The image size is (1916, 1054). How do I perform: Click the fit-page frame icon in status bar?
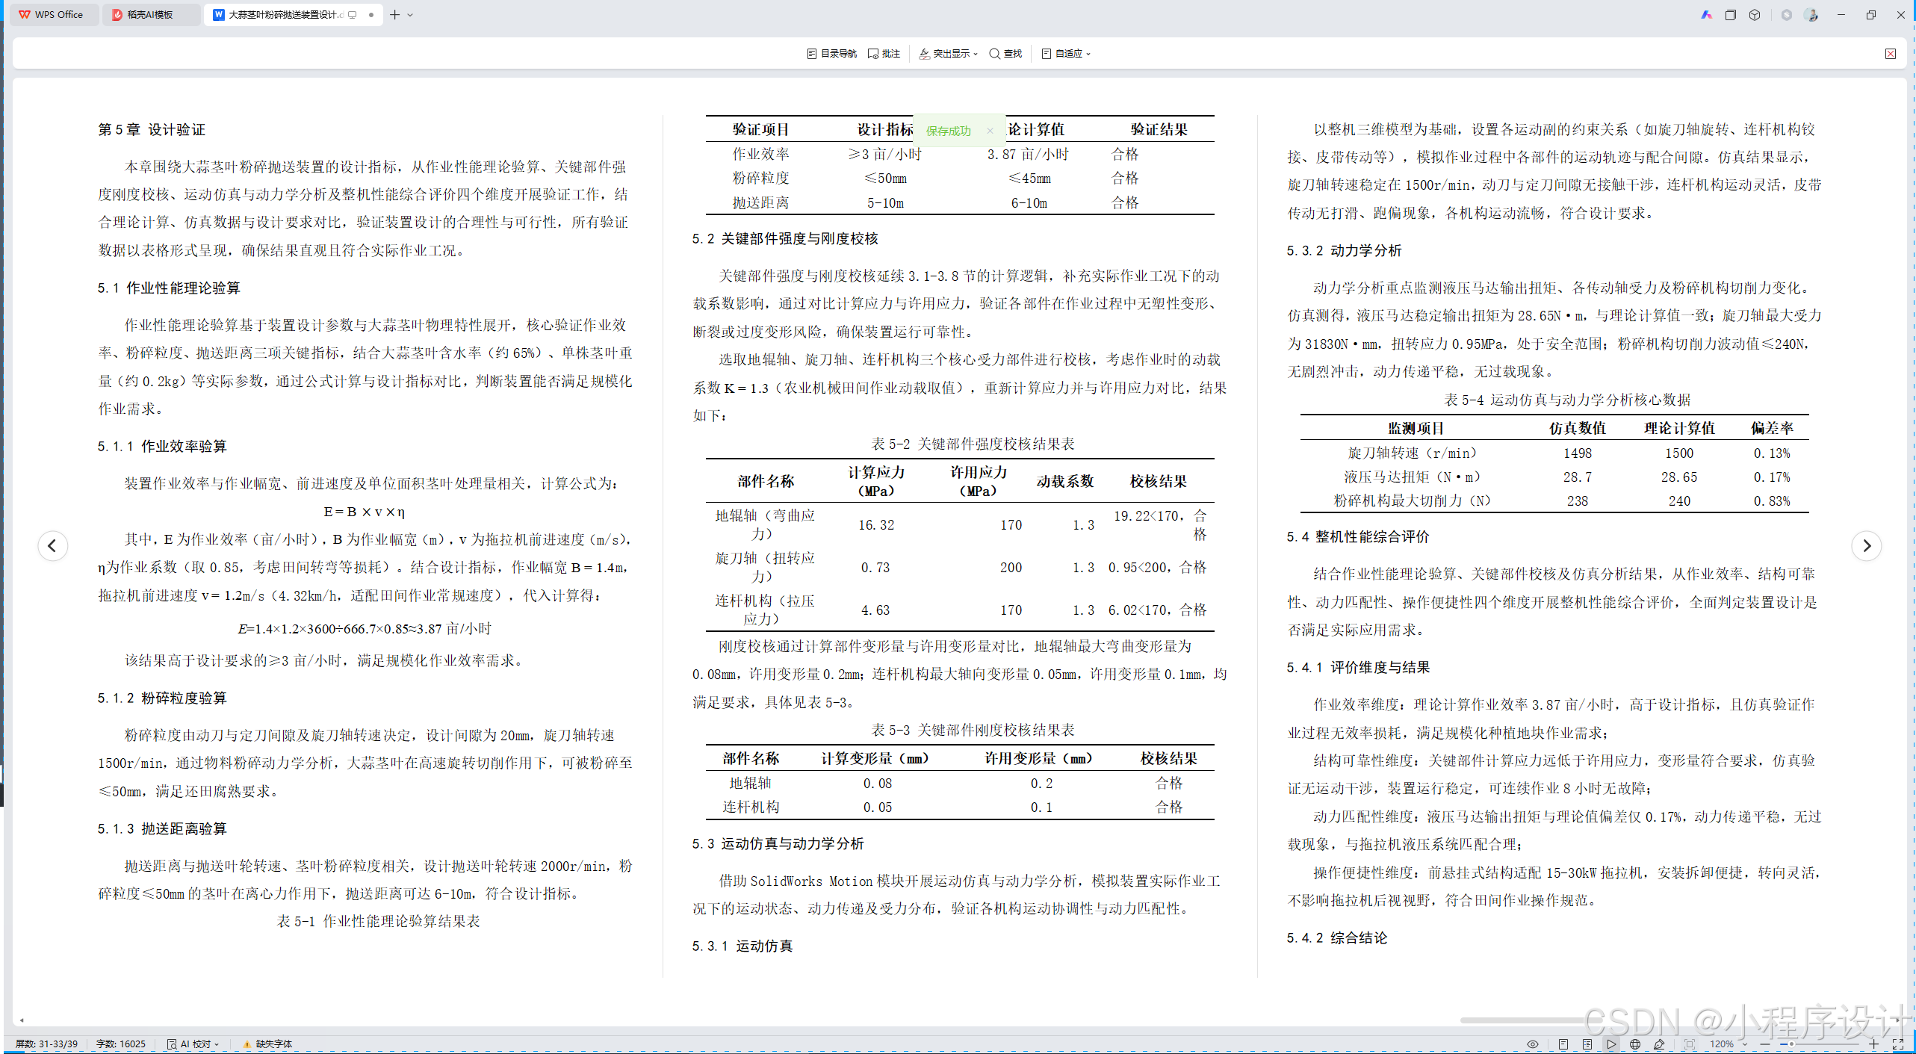pyautogui.click(x=1690, y=1044)
